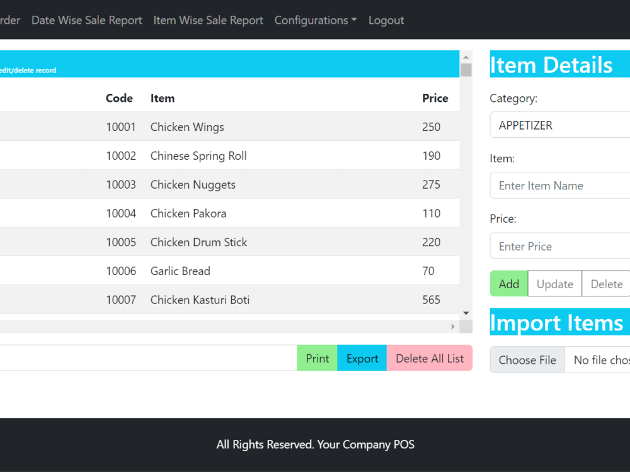This screenshot has height=472, width=630.
Task: Click price 220 cell
Action: click(431, 242)
